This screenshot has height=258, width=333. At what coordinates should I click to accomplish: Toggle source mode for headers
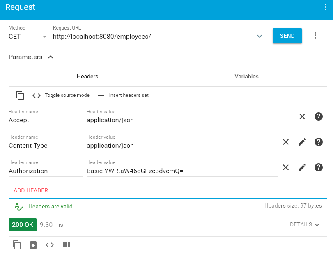click(x=36, y=95)
